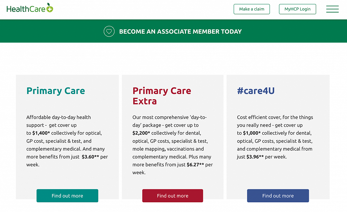Click the Primary Care Extra description paragraph
347x212 pixels.
click(x=172, y=145)
